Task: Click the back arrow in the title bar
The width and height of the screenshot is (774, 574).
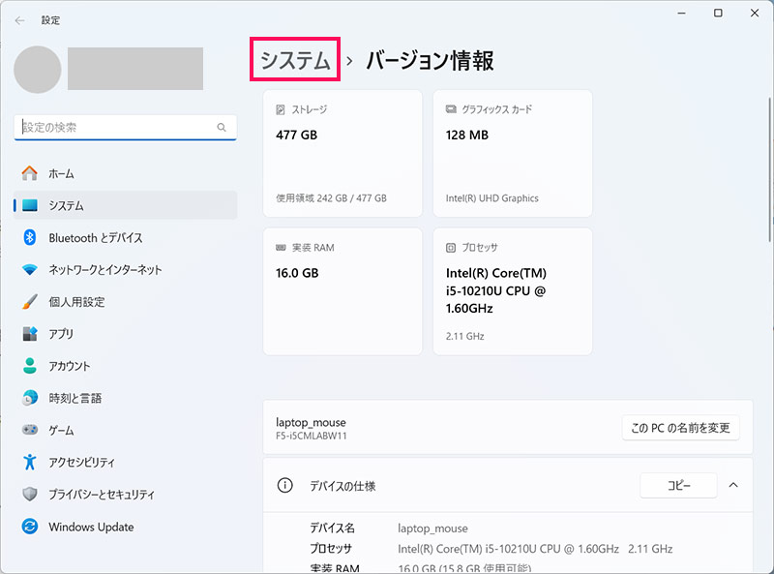Action: point(19,20)
